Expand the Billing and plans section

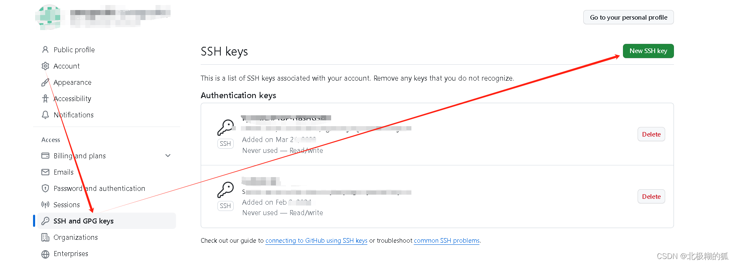coord(168,155)
